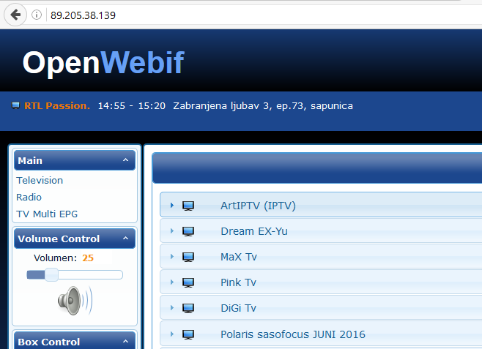Expand the MaX Tv bouquet arrow
The image size is (482, 349).
point(172,256)
